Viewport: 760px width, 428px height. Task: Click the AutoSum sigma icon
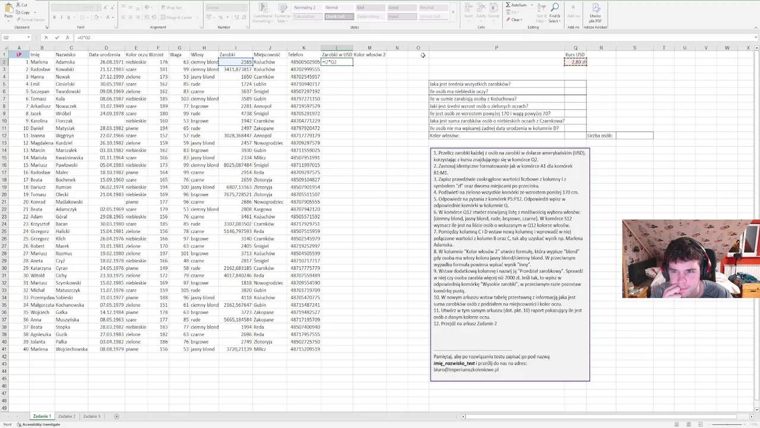click(508, 5)
